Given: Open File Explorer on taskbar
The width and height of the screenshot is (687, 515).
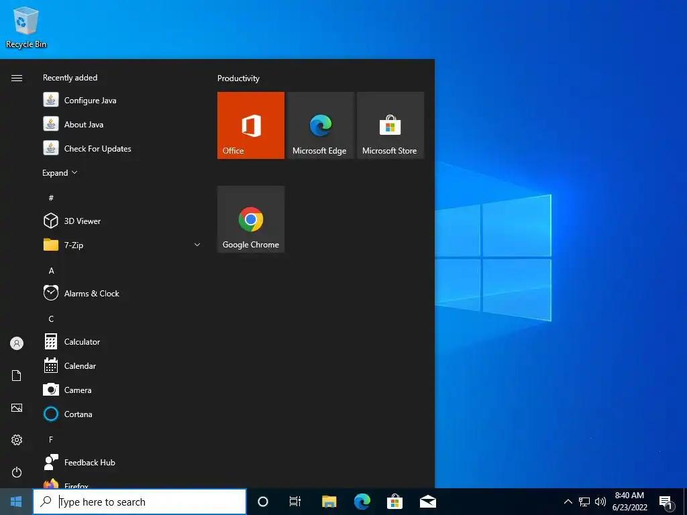Looking at the screenshot, I should tap(329, 502).
